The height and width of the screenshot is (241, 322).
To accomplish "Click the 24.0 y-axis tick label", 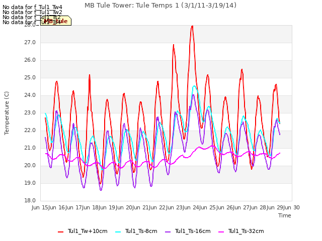I will pos(30,95).
